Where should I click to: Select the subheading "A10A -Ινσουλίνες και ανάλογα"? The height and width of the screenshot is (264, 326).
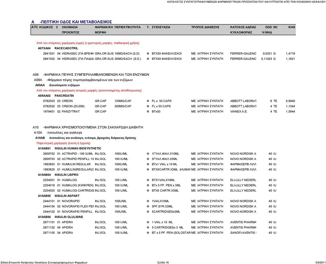(58, 133)
